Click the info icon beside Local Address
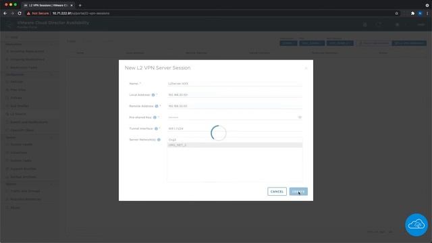 (x=153, y=94)
